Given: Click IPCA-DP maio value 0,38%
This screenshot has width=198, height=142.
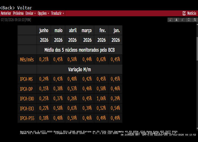Looking at the screenshot, I should pyautogui.click(x=58, y=88).
